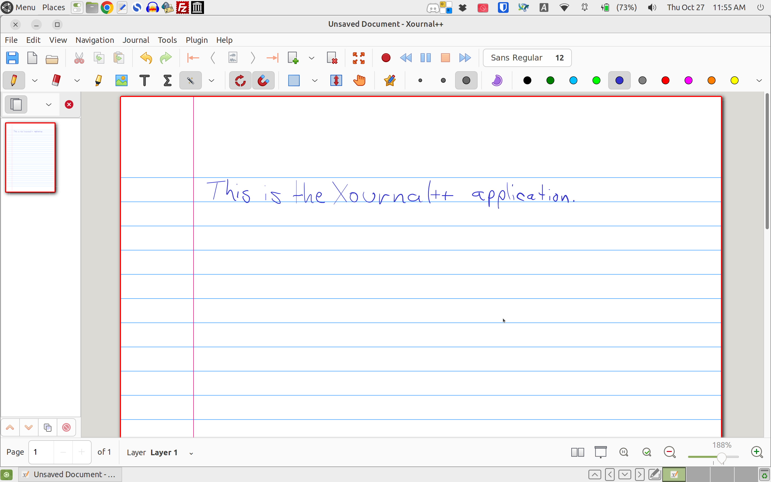771x482 pixels.
Task: Select the medium line thickness
Action: [x=443, y=80]
